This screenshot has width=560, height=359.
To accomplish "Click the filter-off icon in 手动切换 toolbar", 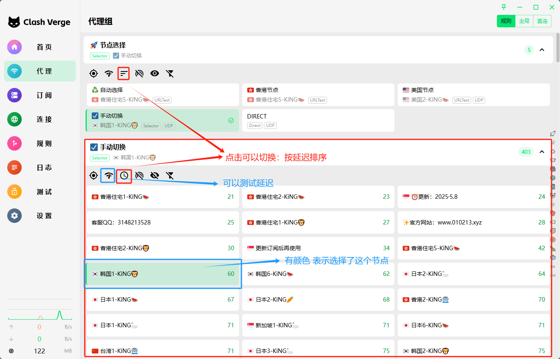I will [170, 175].
